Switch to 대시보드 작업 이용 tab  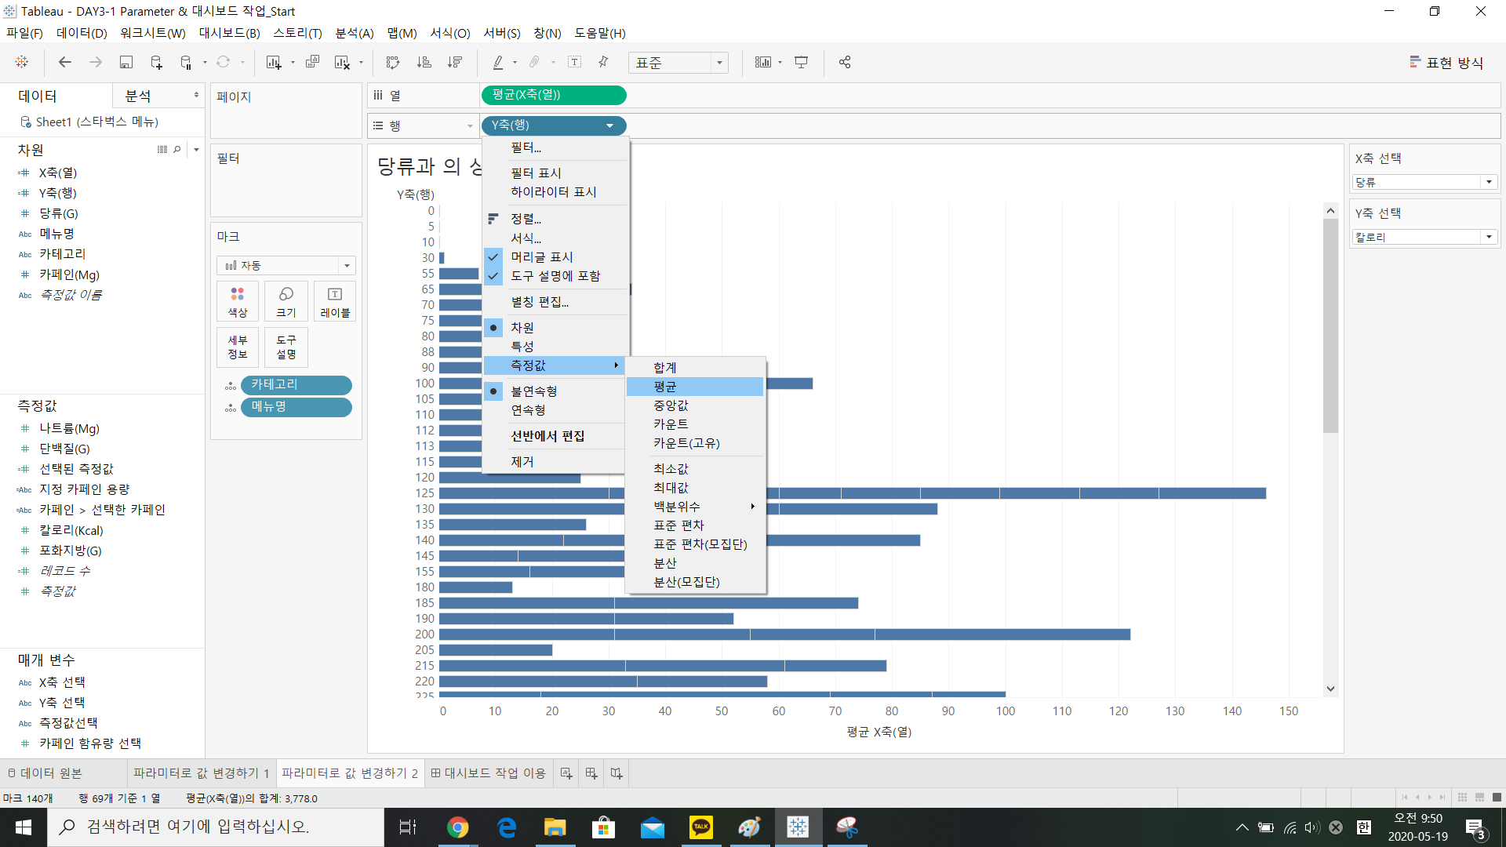(x=488, y=773)
